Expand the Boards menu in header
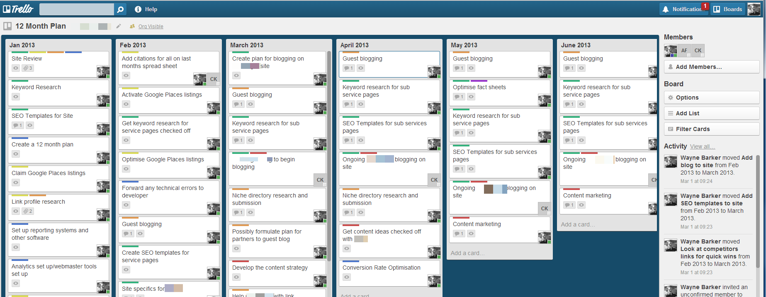 click(728, 9)
